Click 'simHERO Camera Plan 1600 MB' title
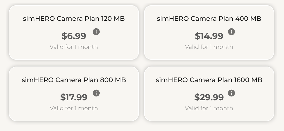 [209, 80]
